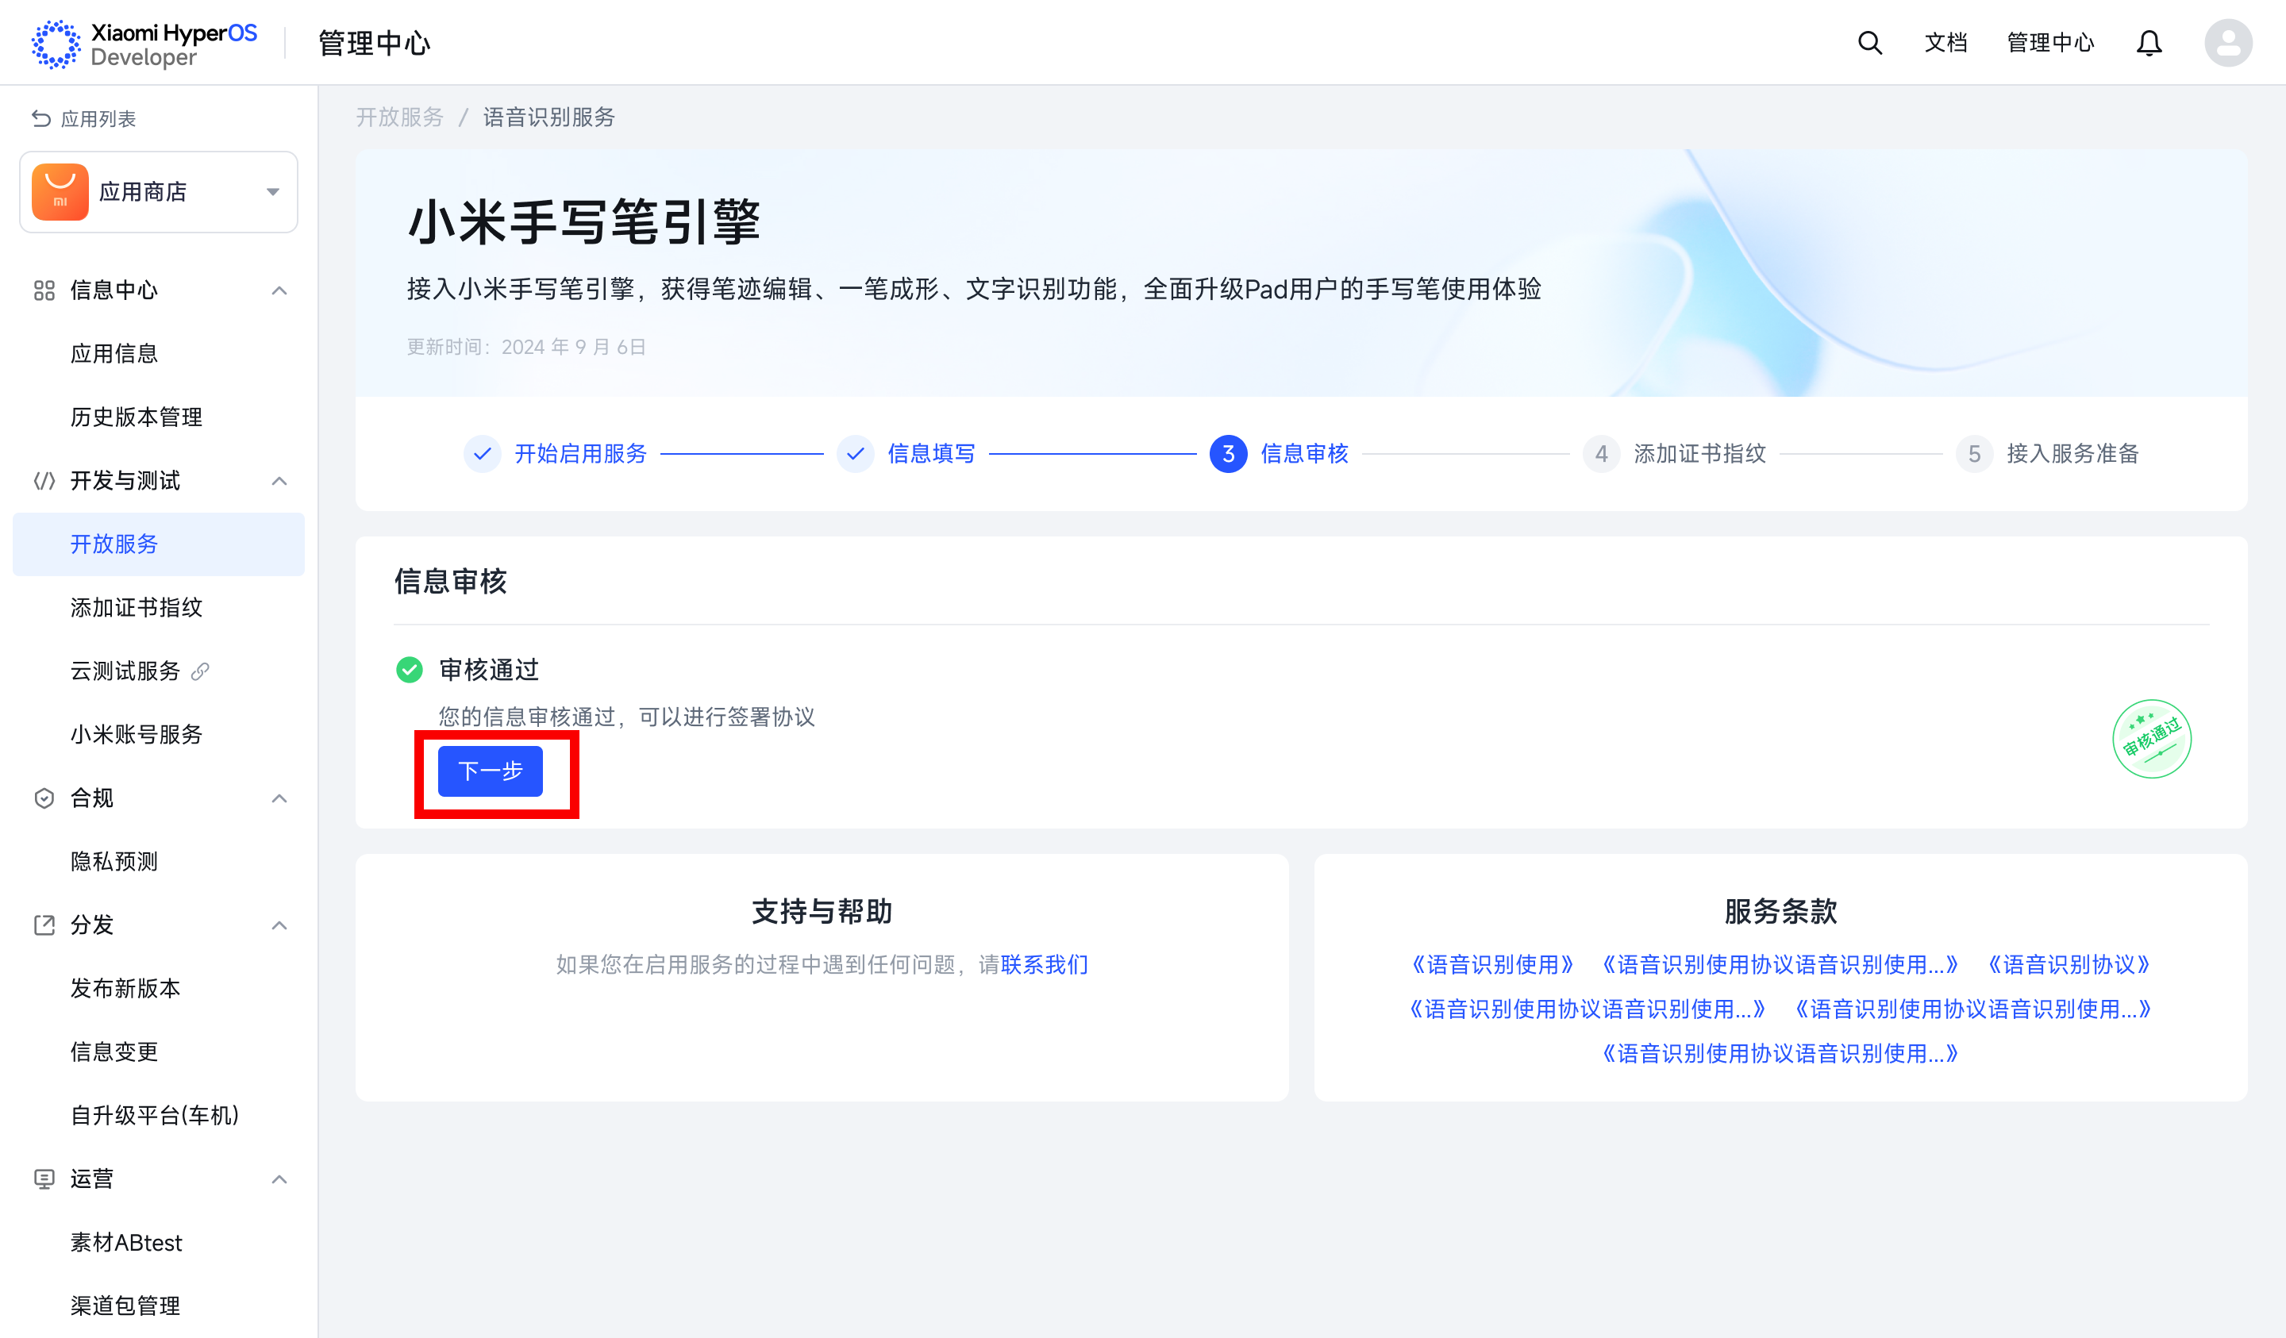Viewport: 2286px width, 1338px height.
Task: Open 素材ABtest sidebar item
Action: pos(159,1243)
